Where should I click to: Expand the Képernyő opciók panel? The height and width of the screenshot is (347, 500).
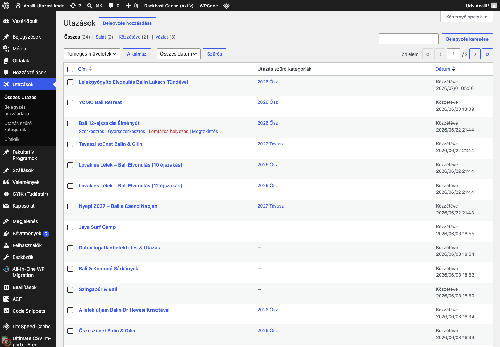(x=467, y=17)
